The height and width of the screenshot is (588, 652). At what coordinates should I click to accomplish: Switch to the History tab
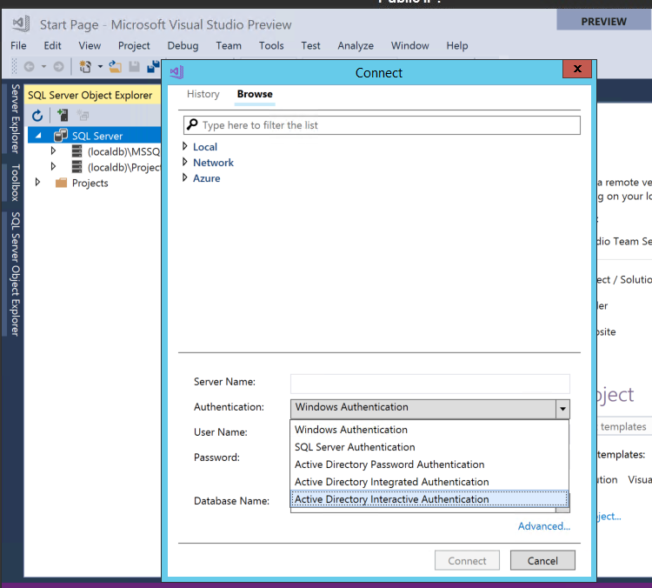tap(203, 94)
